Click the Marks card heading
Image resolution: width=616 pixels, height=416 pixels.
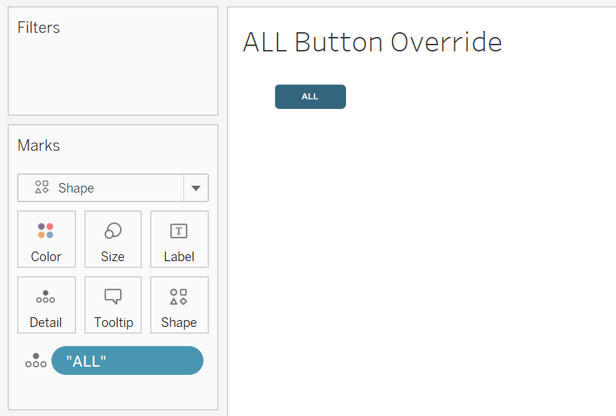point(38,145)
